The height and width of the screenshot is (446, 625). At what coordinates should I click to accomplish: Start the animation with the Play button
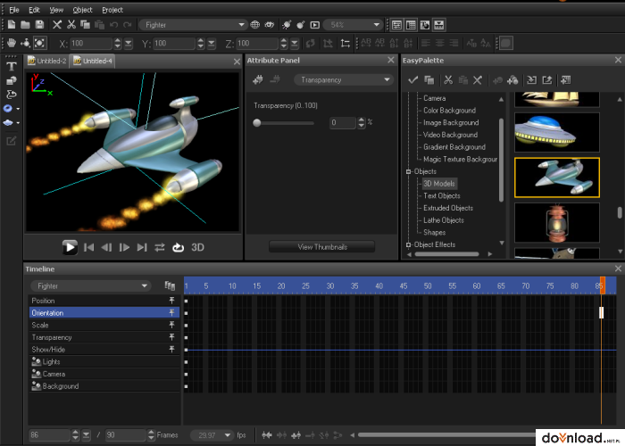(x=70, y=247)
